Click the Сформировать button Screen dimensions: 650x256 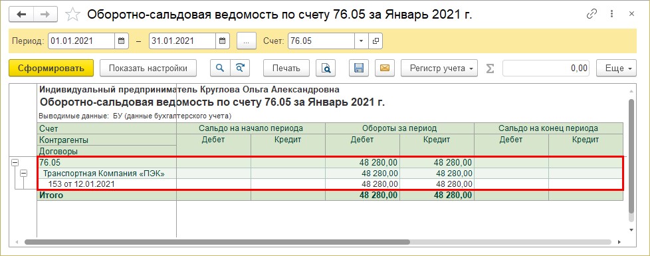[x=51, y=68]
